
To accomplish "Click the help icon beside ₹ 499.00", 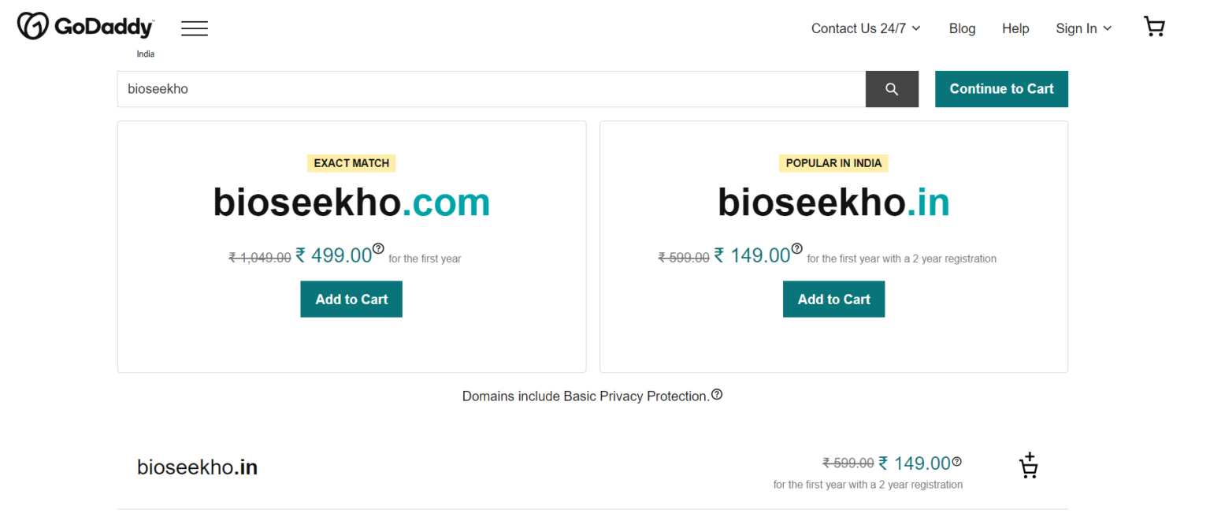I will (378, 249).
